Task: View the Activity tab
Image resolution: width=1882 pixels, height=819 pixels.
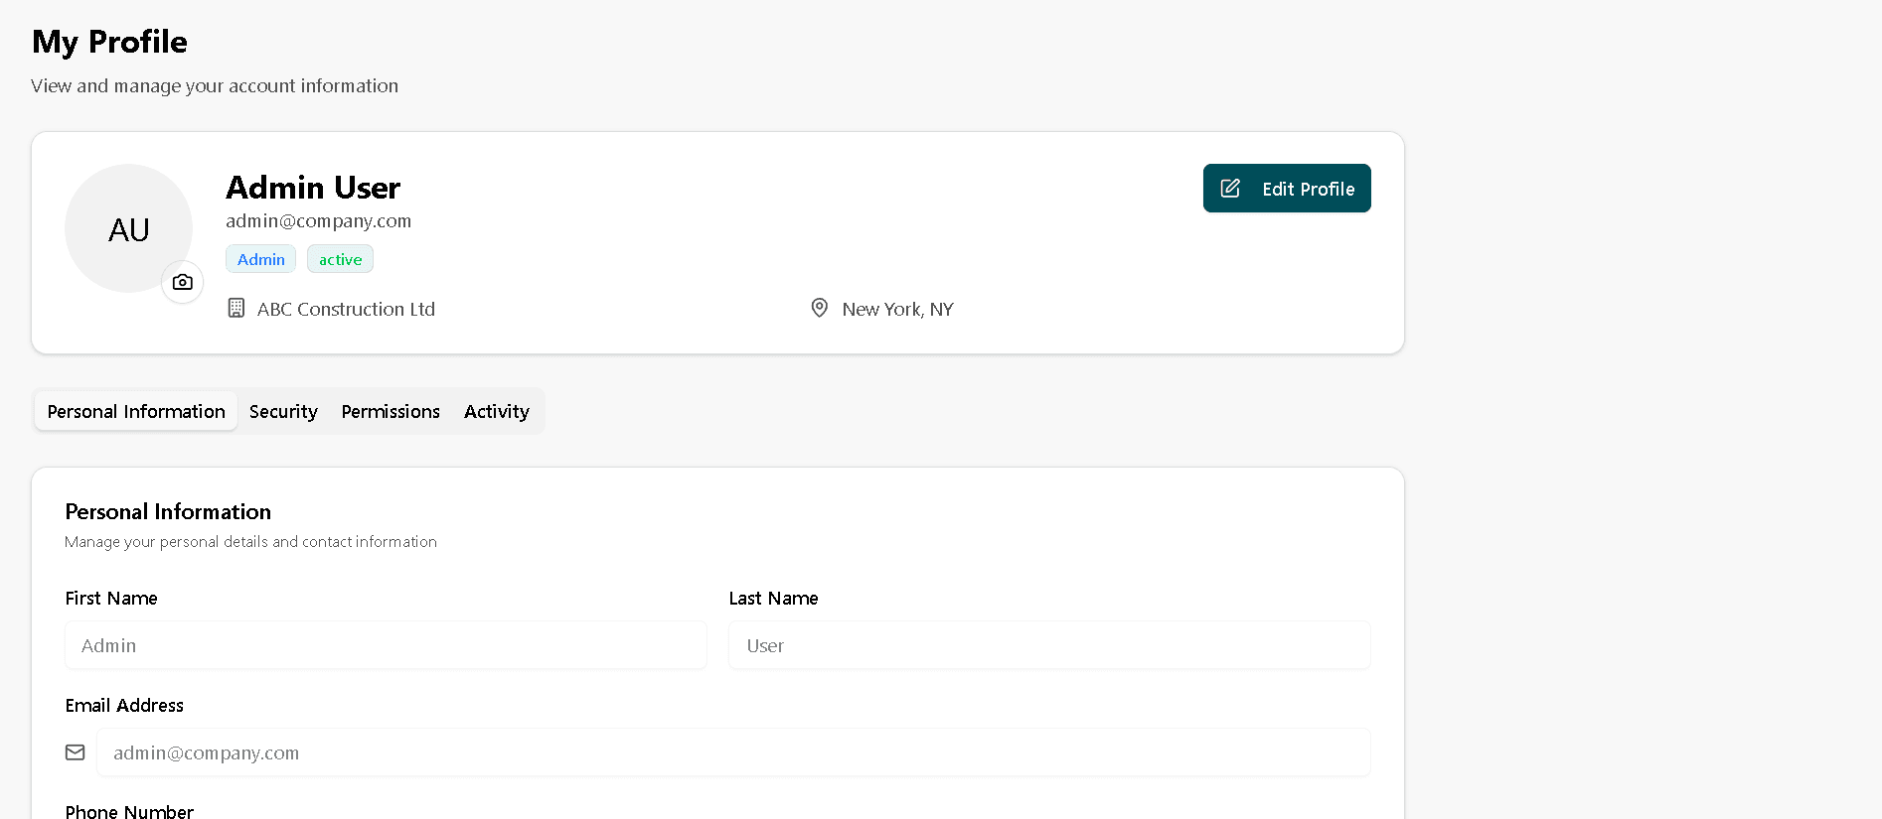Action: (x=497, y=411)
